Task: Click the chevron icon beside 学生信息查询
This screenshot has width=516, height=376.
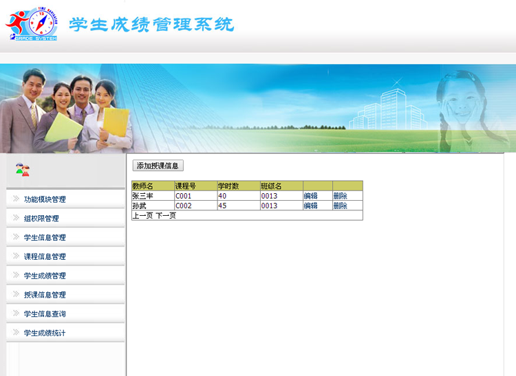Action: click(x=16, y=313)
